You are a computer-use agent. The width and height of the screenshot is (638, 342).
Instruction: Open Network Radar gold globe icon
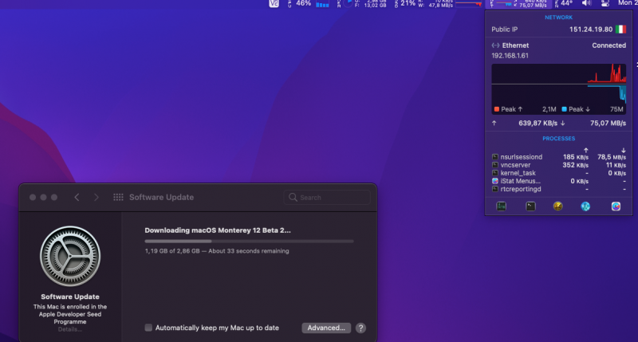coord(557,206)
